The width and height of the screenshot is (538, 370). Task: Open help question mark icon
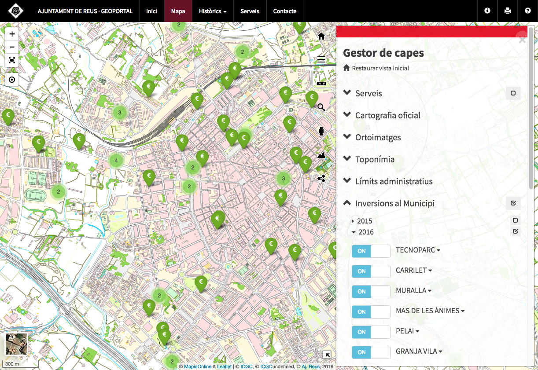[528, 11]
